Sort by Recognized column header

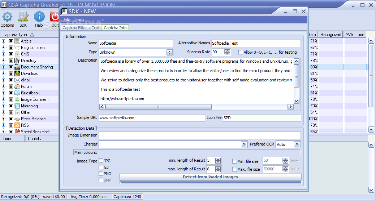(330, 35)
